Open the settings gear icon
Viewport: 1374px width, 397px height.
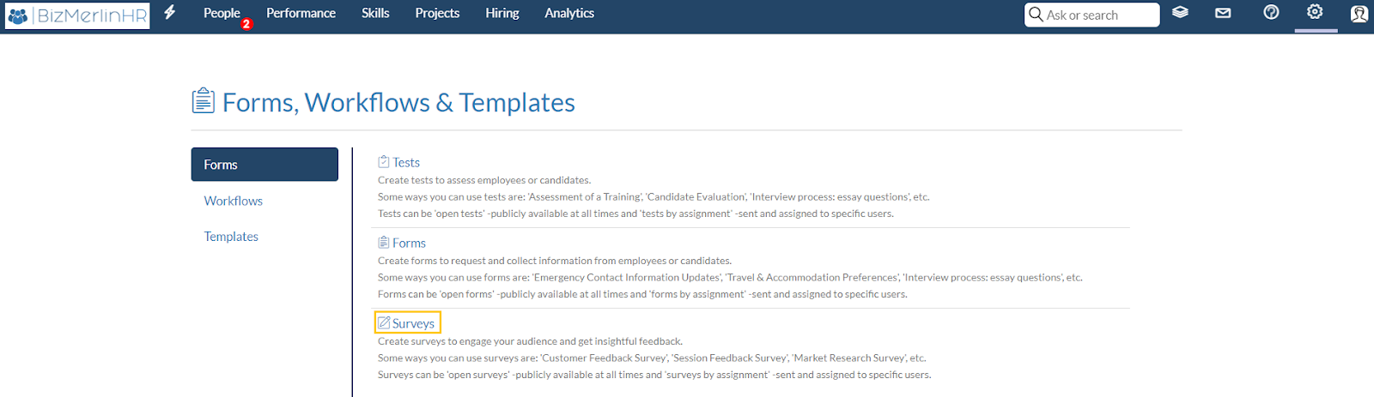pyautogui.click(x=1315, y=12)
